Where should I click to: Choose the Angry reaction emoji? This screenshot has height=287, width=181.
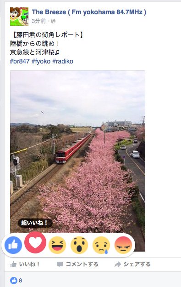[x=123, y=245]
